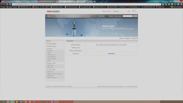Open the Chrome menu icon
The height and width of the screenshot is (103, 183).
coord(181,4)
